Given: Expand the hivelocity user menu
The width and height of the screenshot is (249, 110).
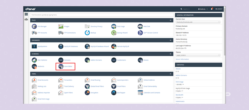Looking at the screenshot, I should [203, 9].
